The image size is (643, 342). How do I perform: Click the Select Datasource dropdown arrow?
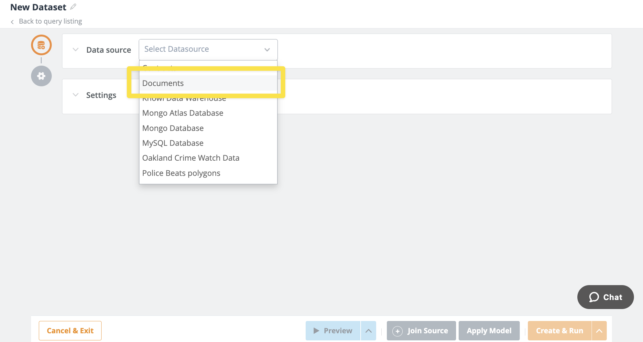(267, 50)
